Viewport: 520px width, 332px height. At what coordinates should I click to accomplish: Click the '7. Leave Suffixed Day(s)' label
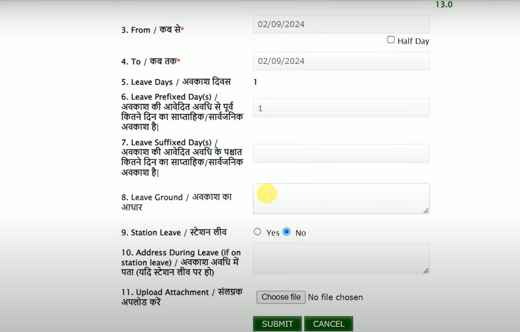point(182,157)
